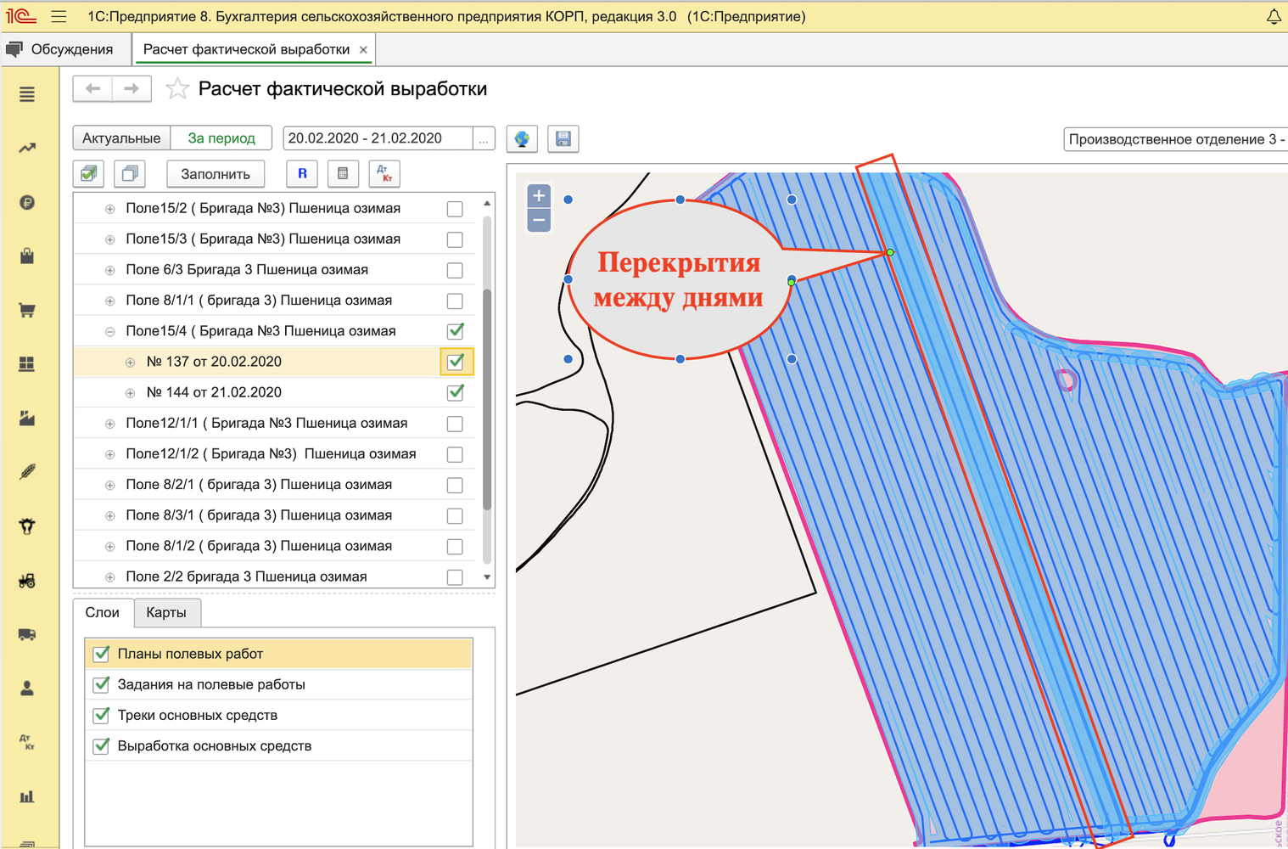Viewport: 1288px width, 849px height.
Task: Expand the Поле15/3 tree row
Action: tap(109, 239)
